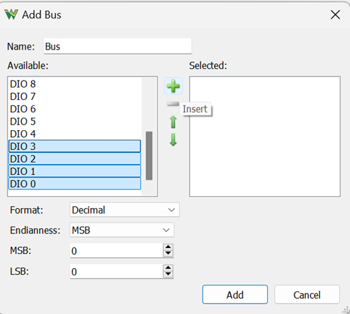Screen dimensions: 350x314
Task: Click the Available list scrollbar thumb
Action: tap(149, 156)
